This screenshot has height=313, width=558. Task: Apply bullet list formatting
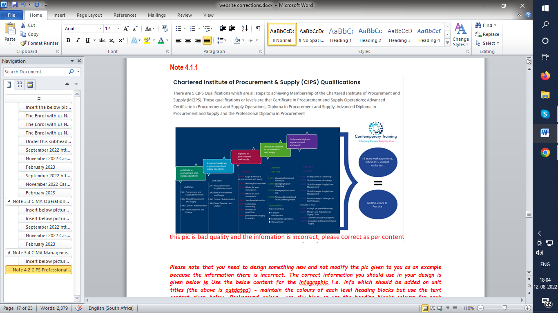pos(178,29)
